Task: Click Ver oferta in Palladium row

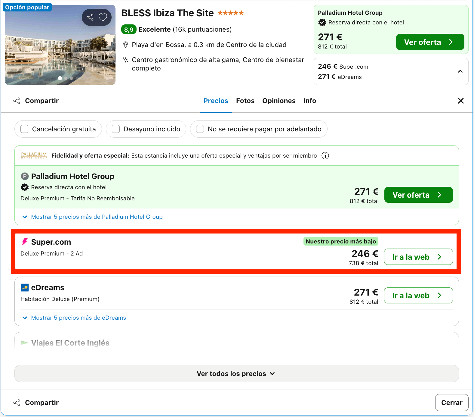Action: click(x=418, y=195)
